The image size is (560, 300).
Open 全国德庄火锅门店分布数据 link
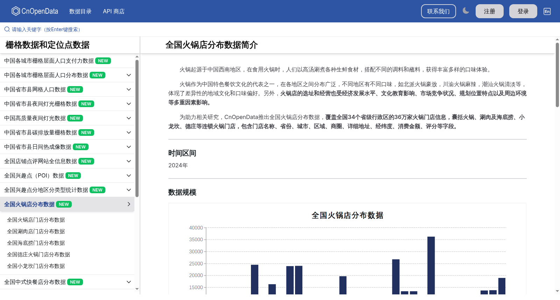tap(38, 254)
